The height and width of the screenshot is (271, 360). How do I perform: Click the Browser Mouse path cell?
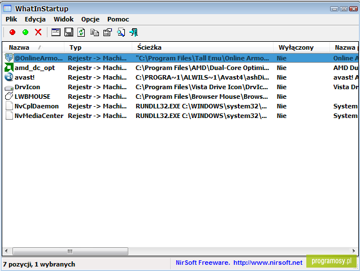pyautogui.click(x=202, y=97)
